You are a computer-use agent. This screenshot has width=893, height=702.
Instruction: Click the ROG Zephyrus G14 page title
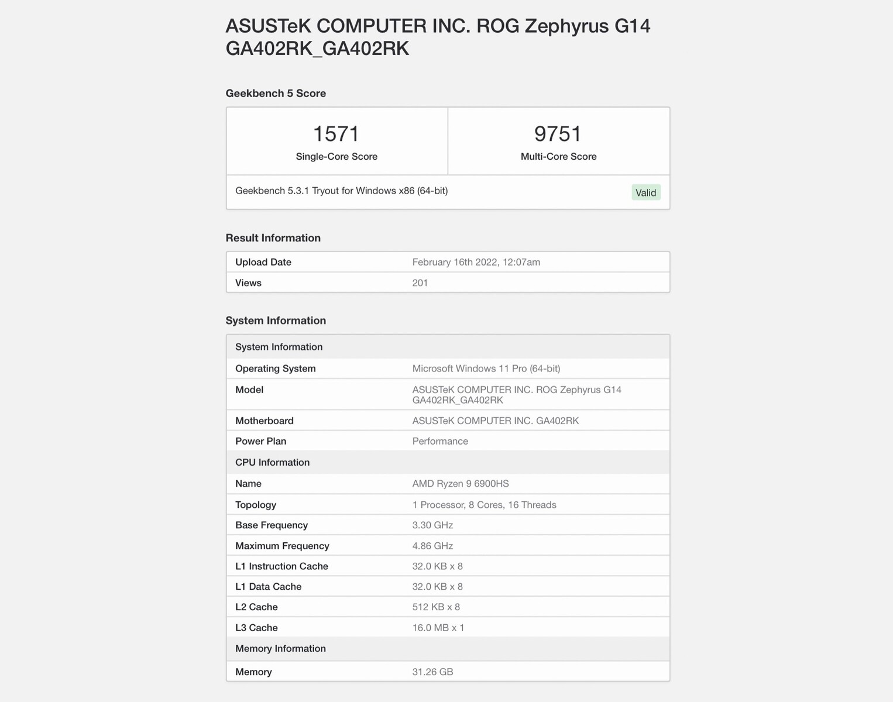(438, 37)
